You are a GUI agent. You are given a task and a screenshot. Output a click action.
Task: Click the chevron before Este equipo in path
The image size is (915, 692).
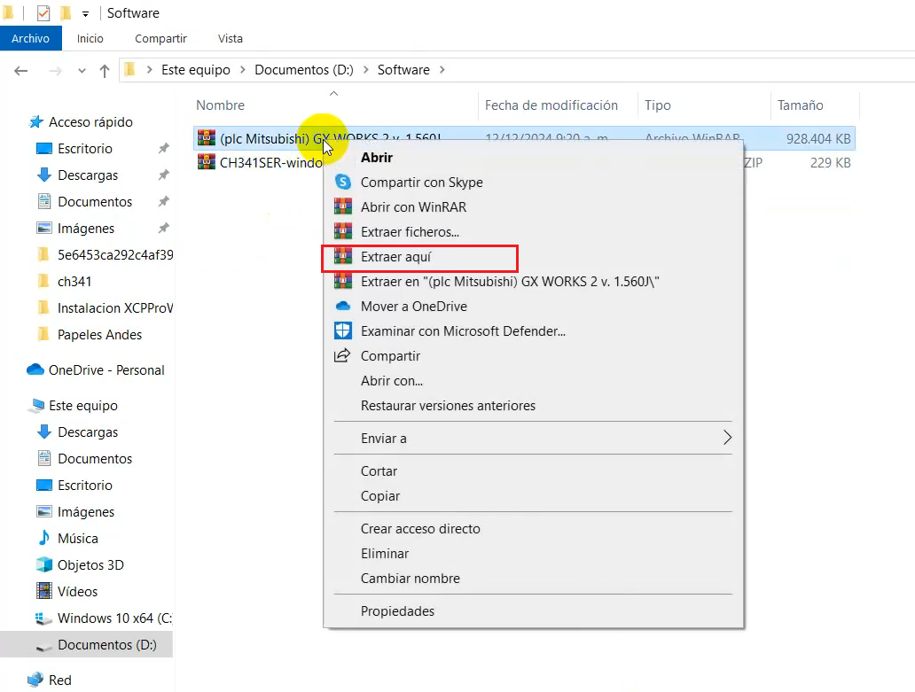coord(149,70)
